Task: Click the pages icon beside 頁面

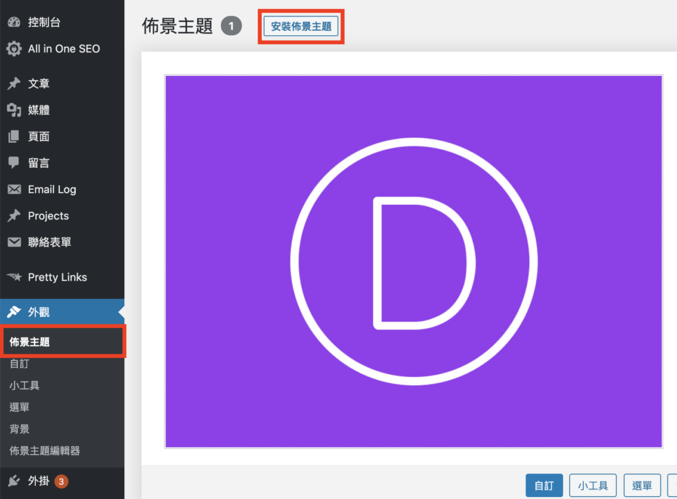Action: coord(14,136)
